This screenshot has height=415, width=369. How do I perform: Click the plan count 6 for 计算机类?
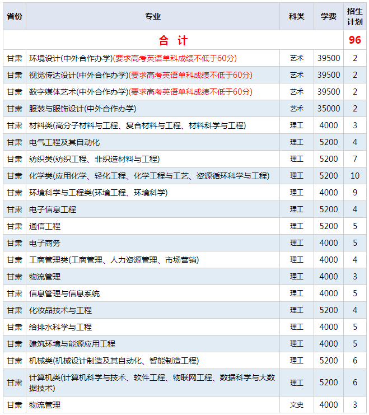pos(354,383)
